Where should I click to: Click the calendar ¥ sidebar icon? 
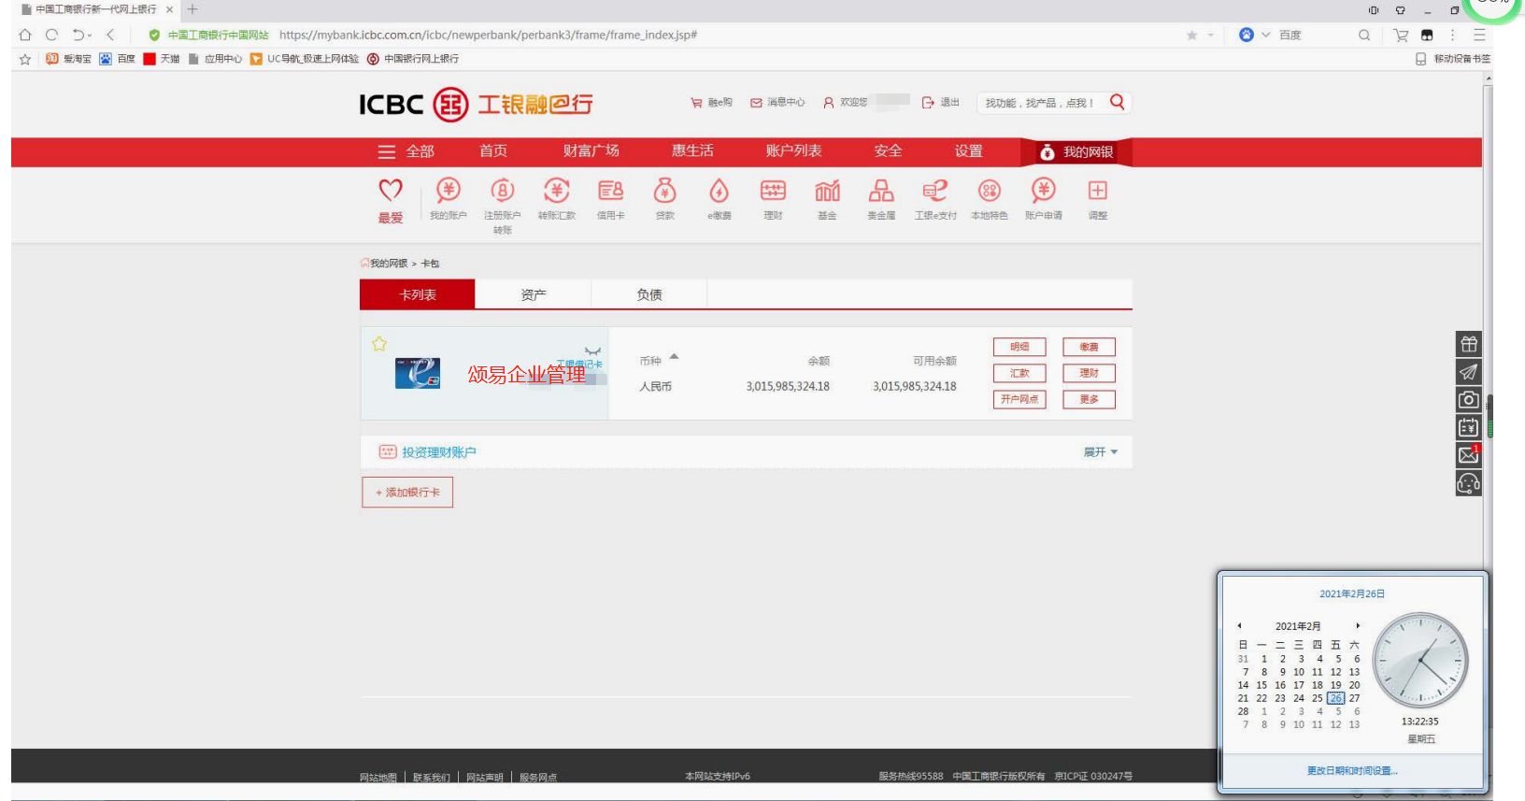[1469, 428]
